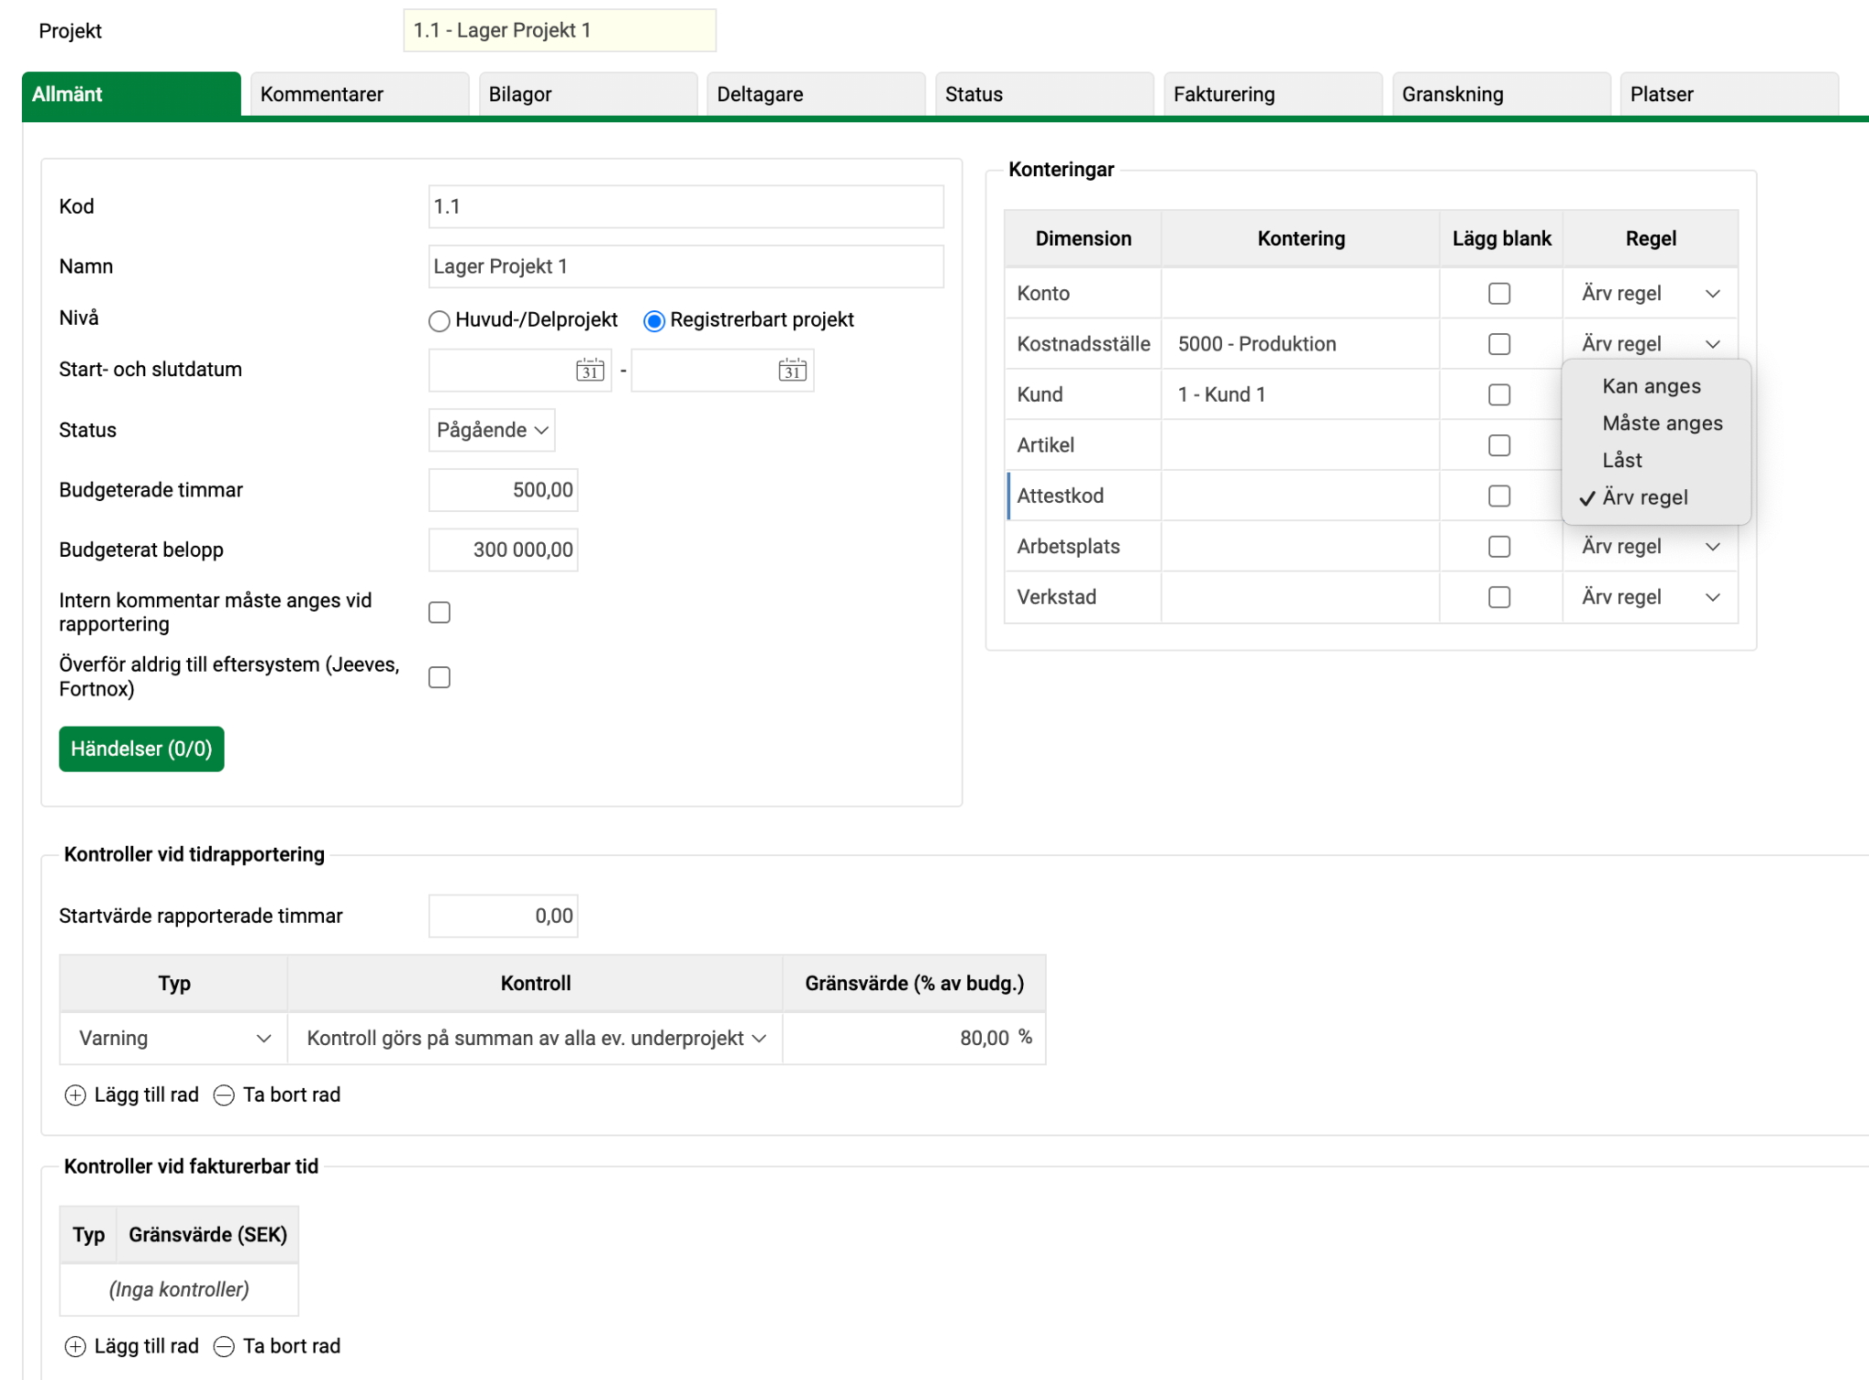Click Ta bort rad under fakturerbar tid
Viewport: 1869px width, 1380px height.
click(x=277, y=1346)
